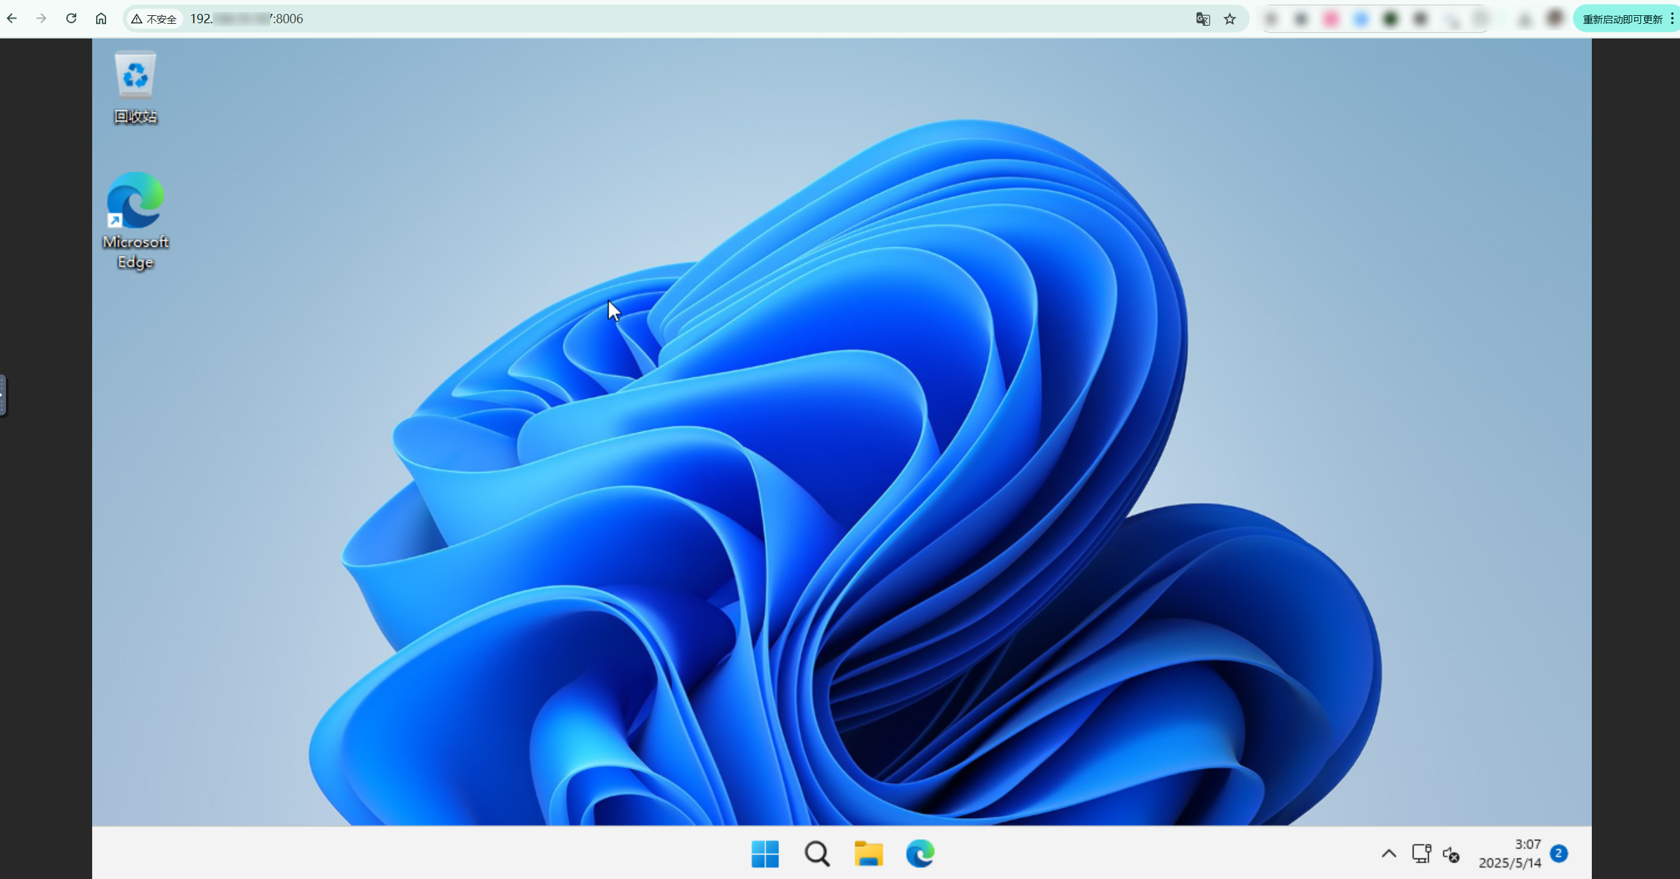Click the 不安全 security warning chip

point(154,19)
